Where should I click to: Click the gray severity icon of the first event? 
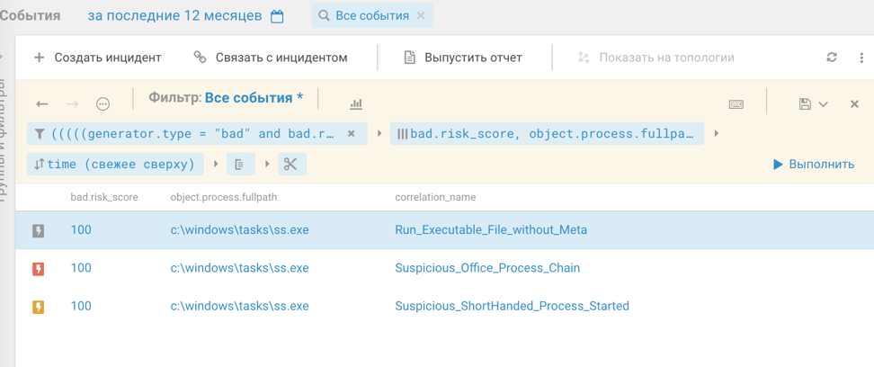pyautogui.click(x=39, y=230)
